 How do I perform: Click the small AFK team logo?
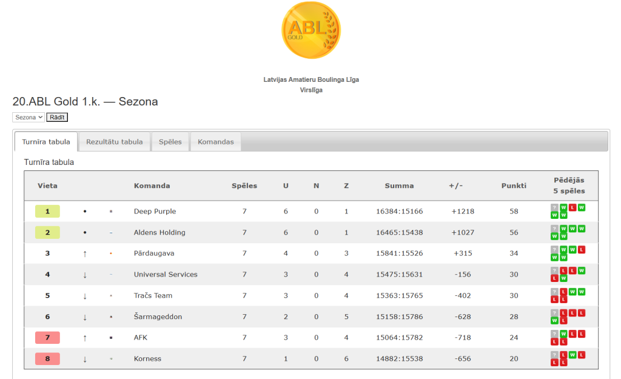pos(111,338)
